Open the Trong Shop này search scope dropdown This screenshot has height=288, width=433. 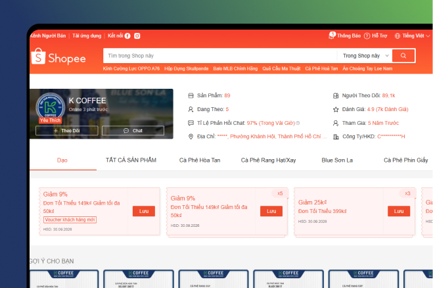(x=365, y=56)
